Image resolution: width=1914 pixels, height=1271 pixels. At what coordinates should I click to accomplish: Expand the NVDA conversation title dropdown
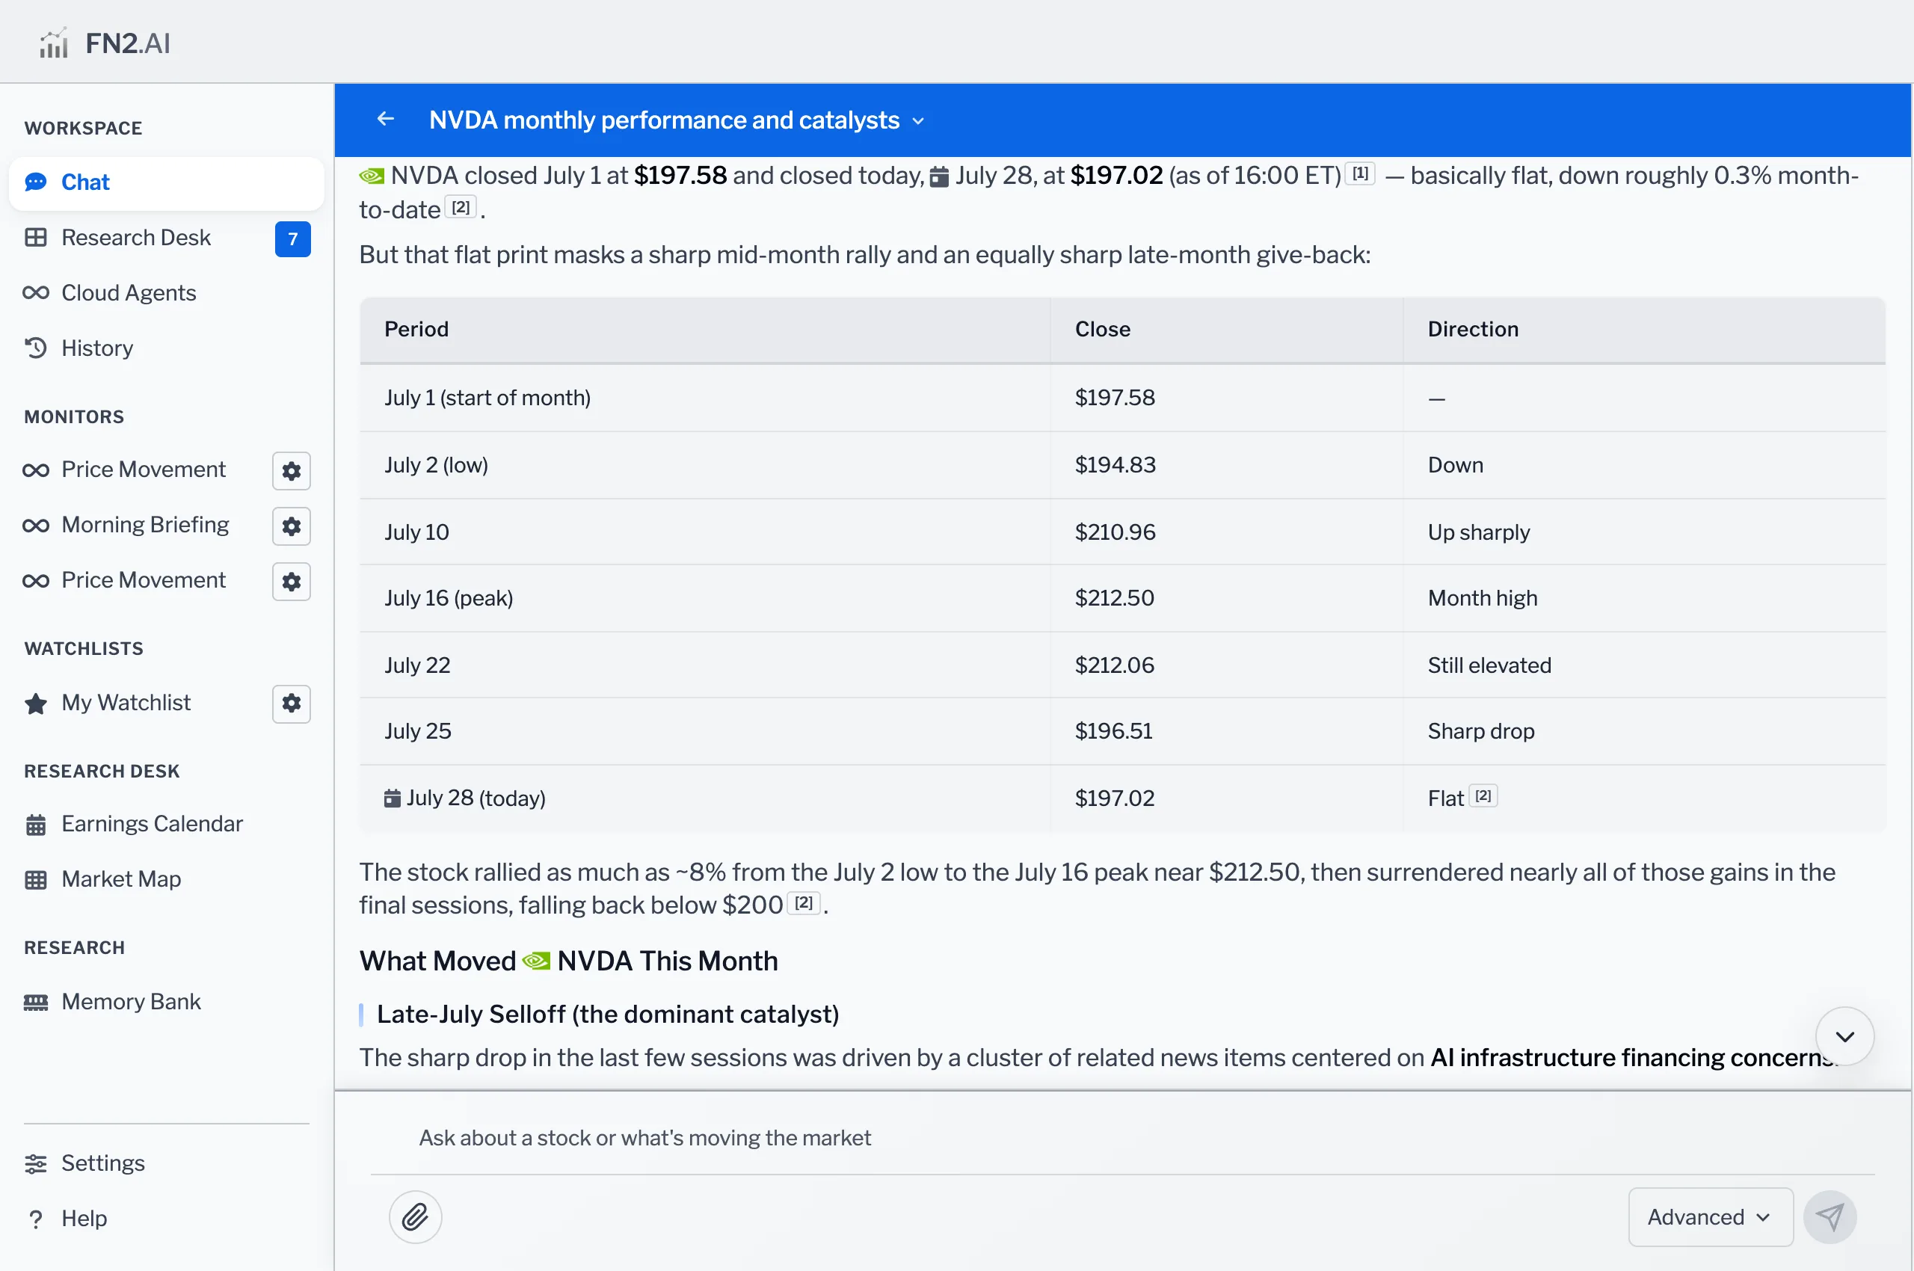[x=917, y=121]
